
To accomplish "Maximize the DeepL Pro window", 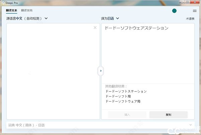I will point(187,2).
